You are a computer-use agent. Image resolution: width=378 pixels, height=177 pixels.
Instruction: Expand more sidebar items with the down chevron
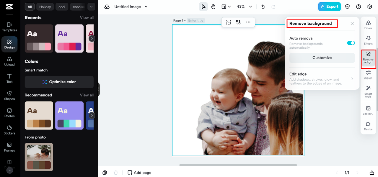[9, 170]
